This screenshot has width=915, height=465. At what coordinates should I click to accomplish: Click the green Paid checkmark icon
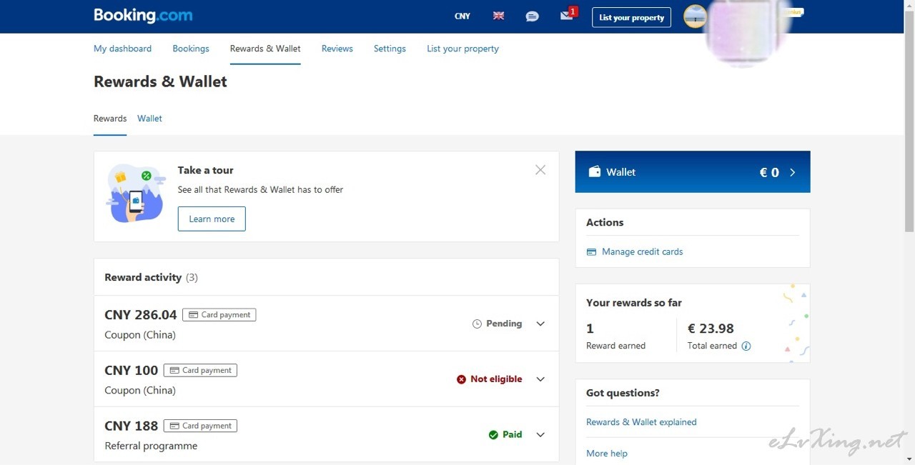pos(493,435)
